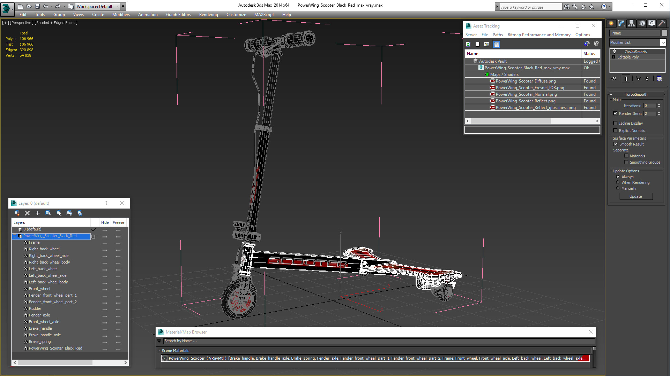Image resolution: width=670 pixels, height=376 pixels.
Task: Collapse the TurboSmooth rollout header
Action: coord(636,94)
